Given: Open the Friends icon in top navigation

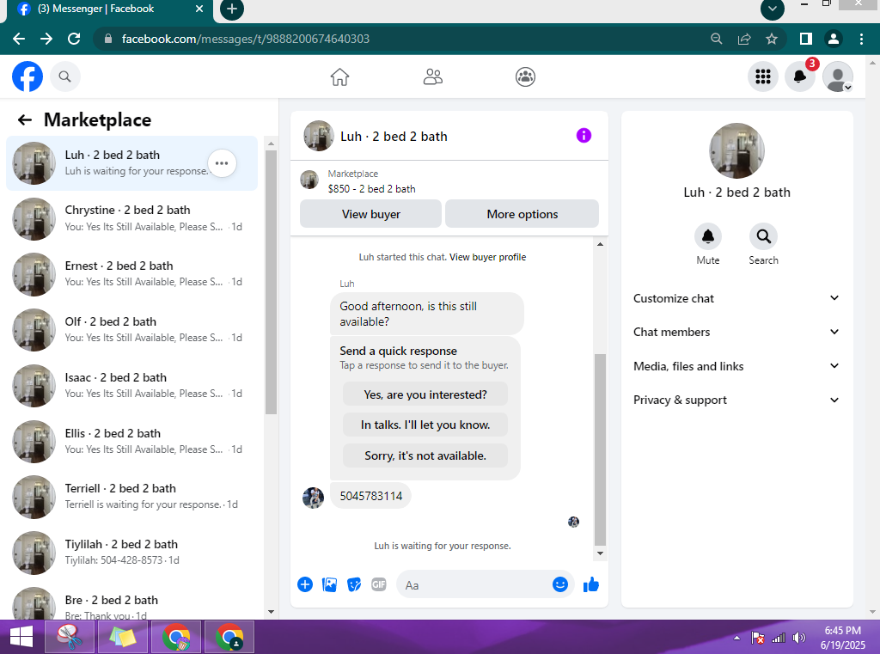Looking at the screenshot, I should point(433,76).
